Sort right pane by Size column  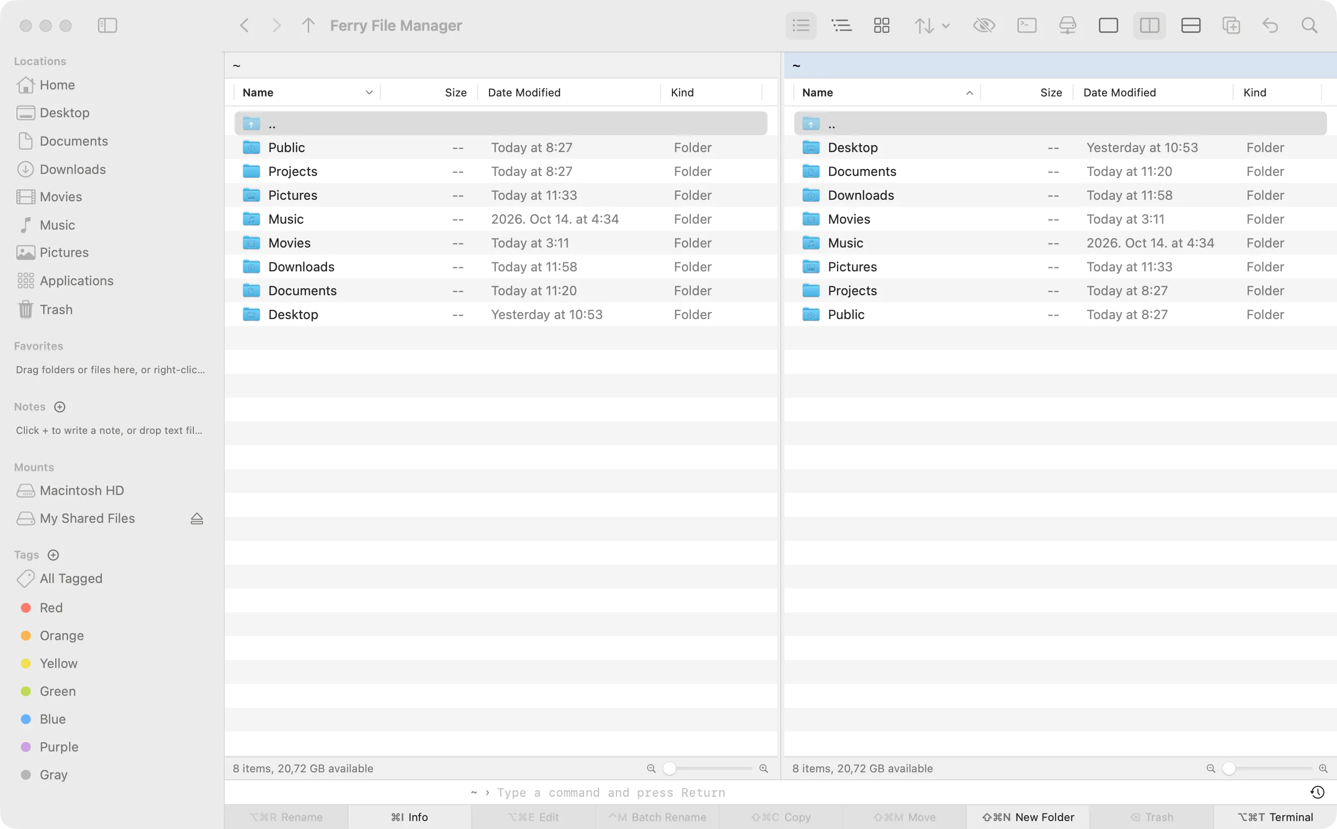pos(1027,92)
